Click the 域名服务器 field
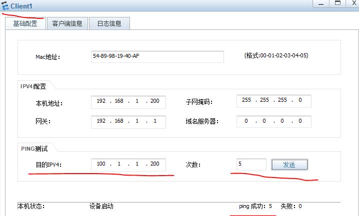Image resolution: width=359 pixels, height=216 pixels. click(x=274, y=122)
